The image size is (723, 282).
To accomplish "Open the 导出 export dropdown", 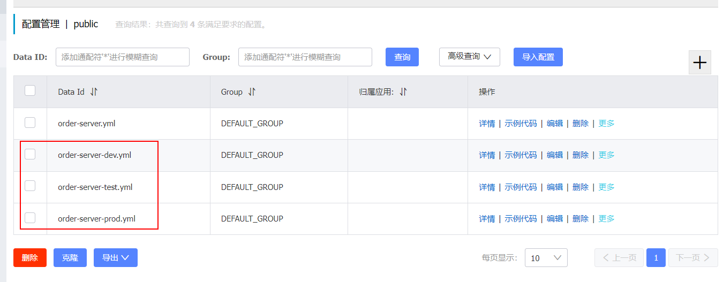I will pyautogui.click(x=115, y=257).
